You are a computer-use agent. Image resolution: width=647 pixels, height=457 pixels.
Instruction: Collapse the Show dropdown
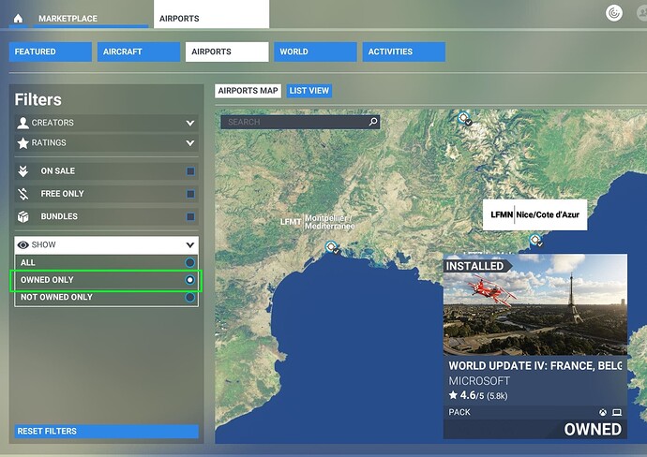pos(190,244)
